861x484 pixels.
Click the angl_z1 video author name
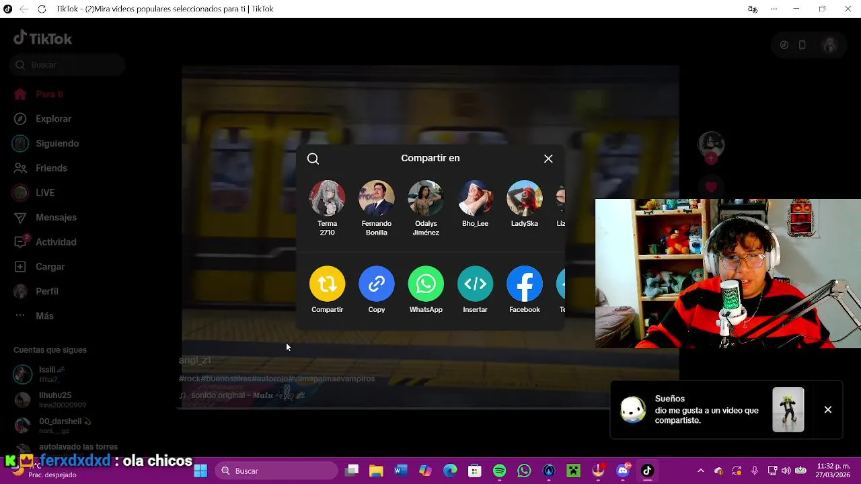[195, 360]
